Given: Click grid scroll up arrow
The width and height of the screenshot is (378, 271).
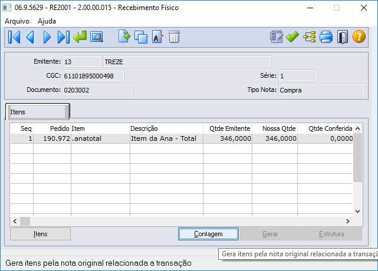Looking at the screenshot, I should [x=358, y=128].
